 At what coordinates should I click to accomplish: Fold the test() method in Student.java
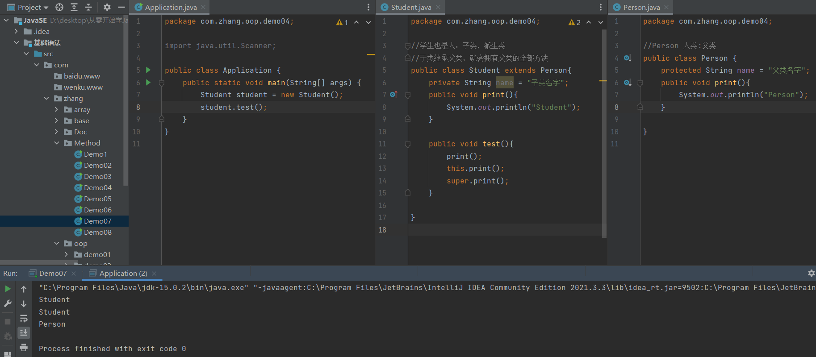tap(408, 144)
